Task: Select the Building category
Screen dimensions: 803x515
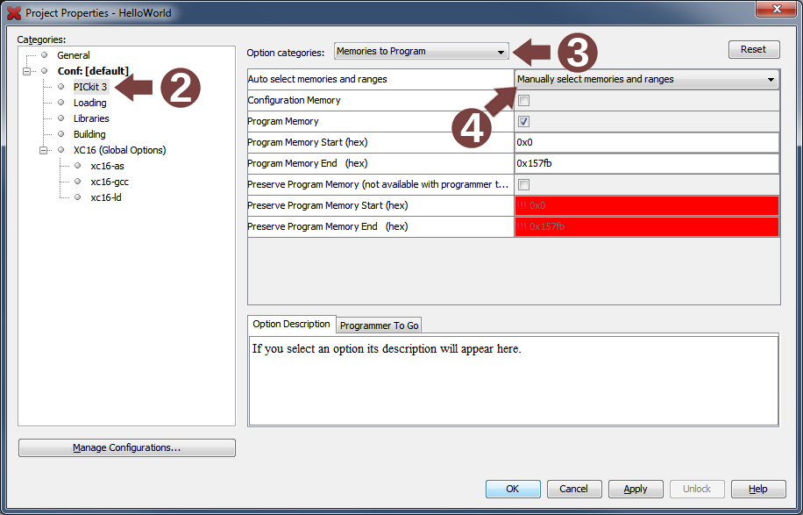Action: pos(89,134)
